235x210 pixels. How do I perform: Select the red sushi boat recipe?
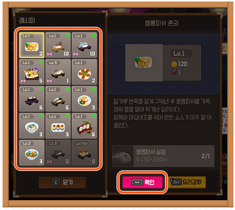pyautogui.click(x=85, y=126)
